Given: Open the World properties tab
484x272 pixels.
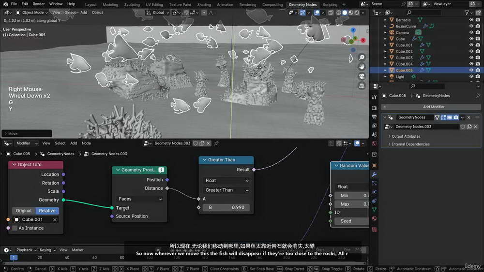Looking at the screenshot, I should pos(375,143).
